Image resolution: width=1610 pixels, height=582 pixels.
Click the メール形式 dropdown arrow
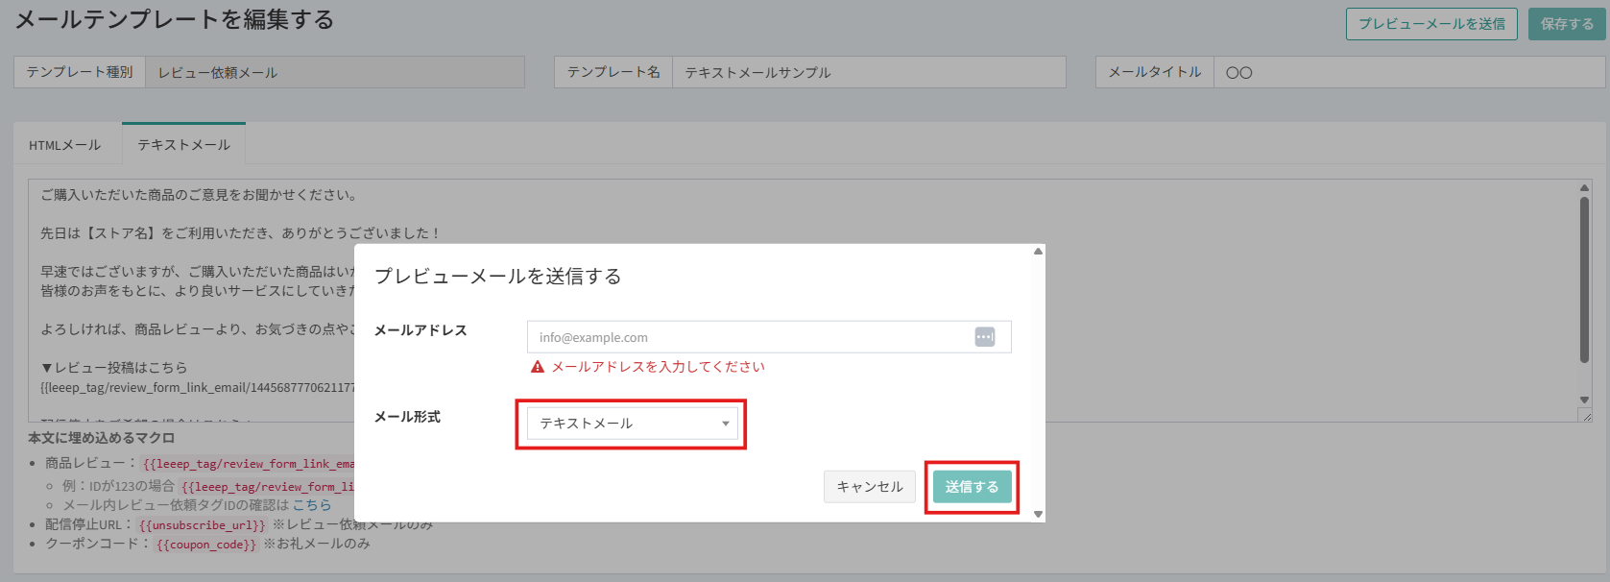(x=726, y=424)
